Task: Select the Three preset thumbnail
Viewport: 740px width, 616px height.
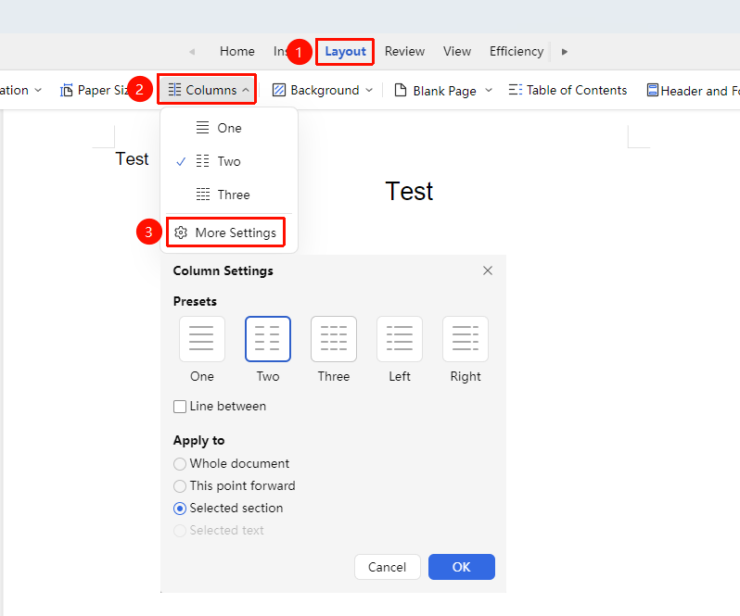Action: (334, 339)
